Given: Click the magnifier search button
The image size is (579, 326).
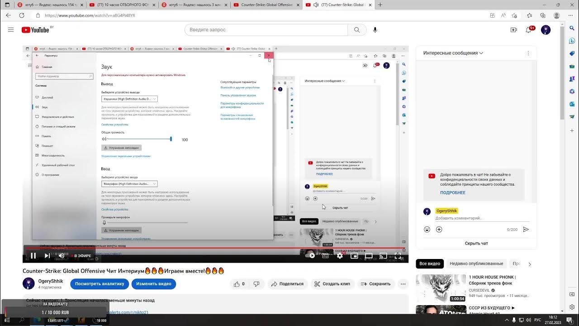Looking at the screenshot, I should pos(357,30).
